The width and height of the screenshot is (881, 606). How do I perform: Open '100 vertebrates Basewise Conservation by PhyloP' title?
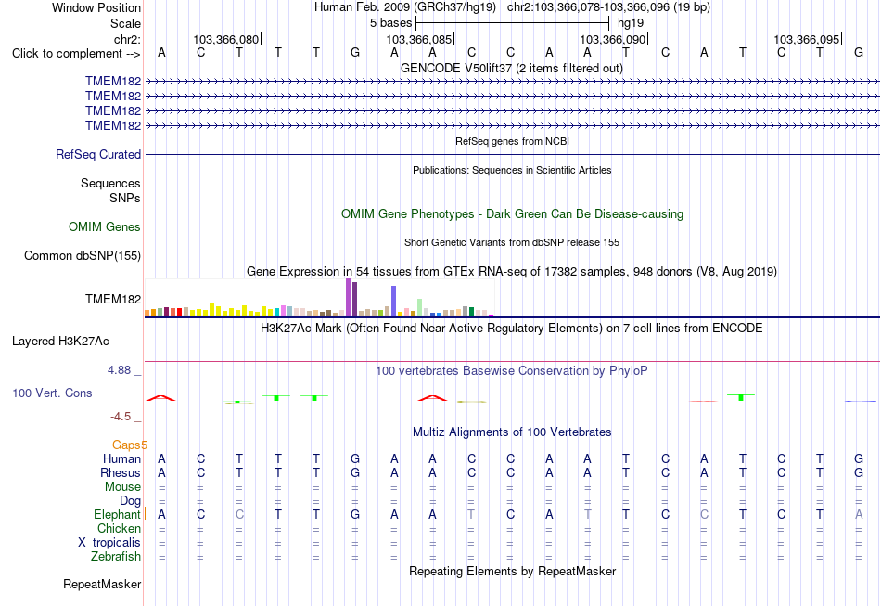click(512, 371)
